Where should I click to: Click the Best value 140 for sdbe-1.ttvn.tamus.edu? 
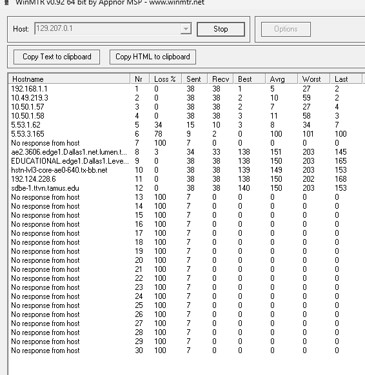244,188
